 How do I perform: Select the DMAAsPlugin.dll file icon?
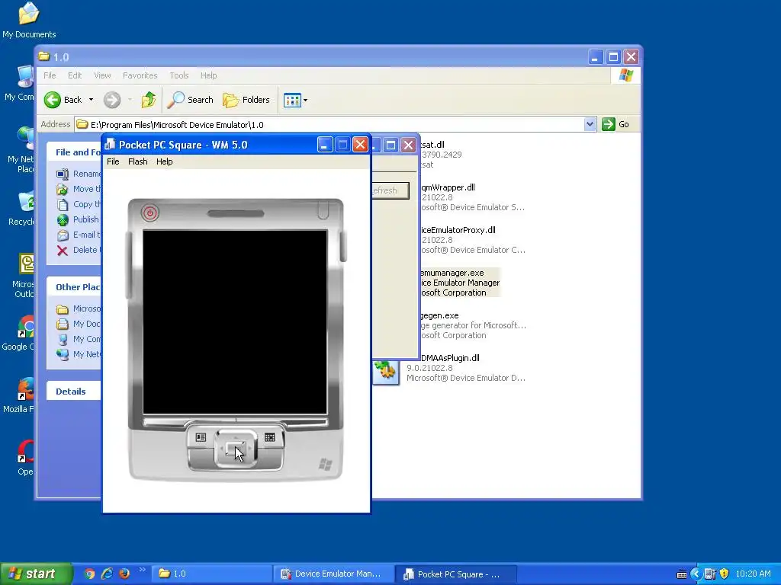387,371
